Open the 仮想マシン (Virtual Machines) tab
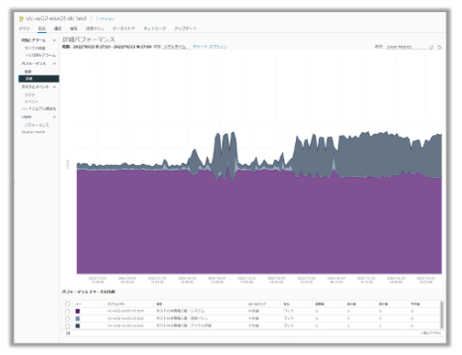This screenshot has width=462, height=355. coord(94,28)
